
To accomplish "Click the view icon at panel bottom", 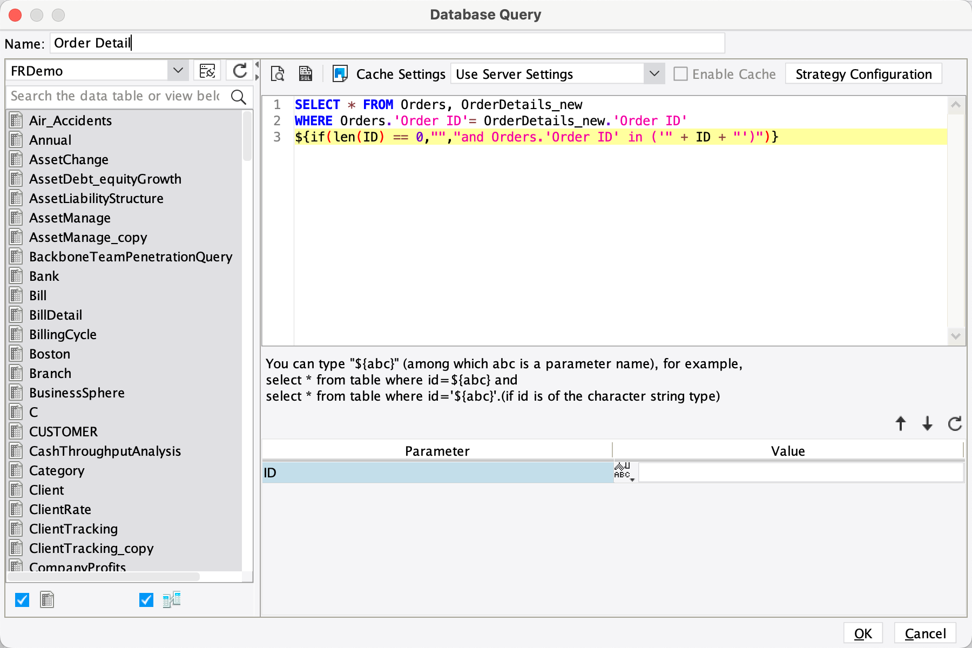I will 172,599.
